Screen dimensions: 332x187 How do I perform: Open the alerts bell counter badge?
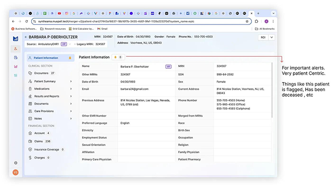pyautogui.click(x=118, y=57)
